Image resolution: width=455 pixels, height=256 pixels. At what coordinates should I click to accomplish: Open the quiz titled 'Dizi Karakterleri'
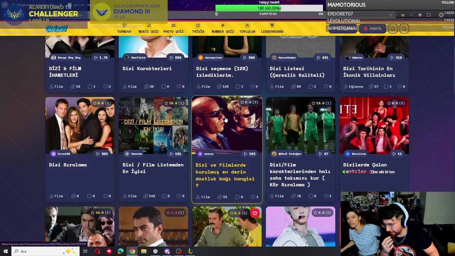click(x=147, y=68)
